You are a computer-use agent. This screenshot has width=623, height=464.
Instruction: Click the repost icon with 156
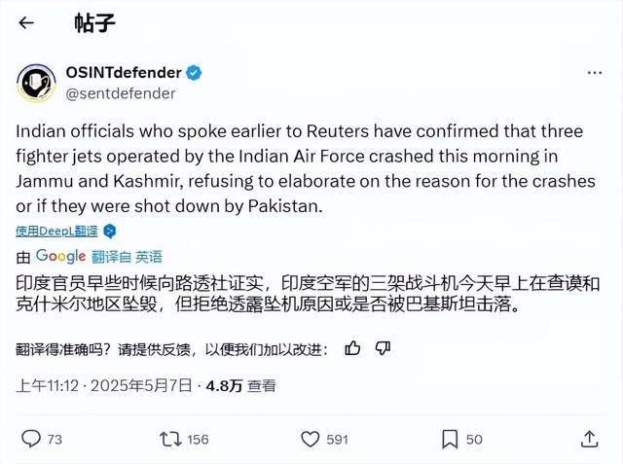pyautogui.click(x=170, y=440)
